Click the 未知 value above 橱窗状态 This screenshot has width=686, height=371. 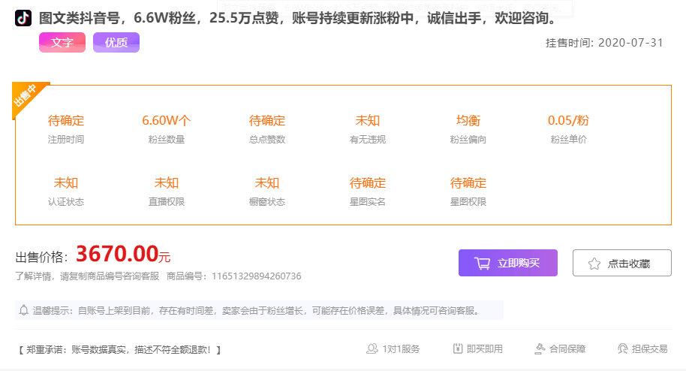(267, 182)
